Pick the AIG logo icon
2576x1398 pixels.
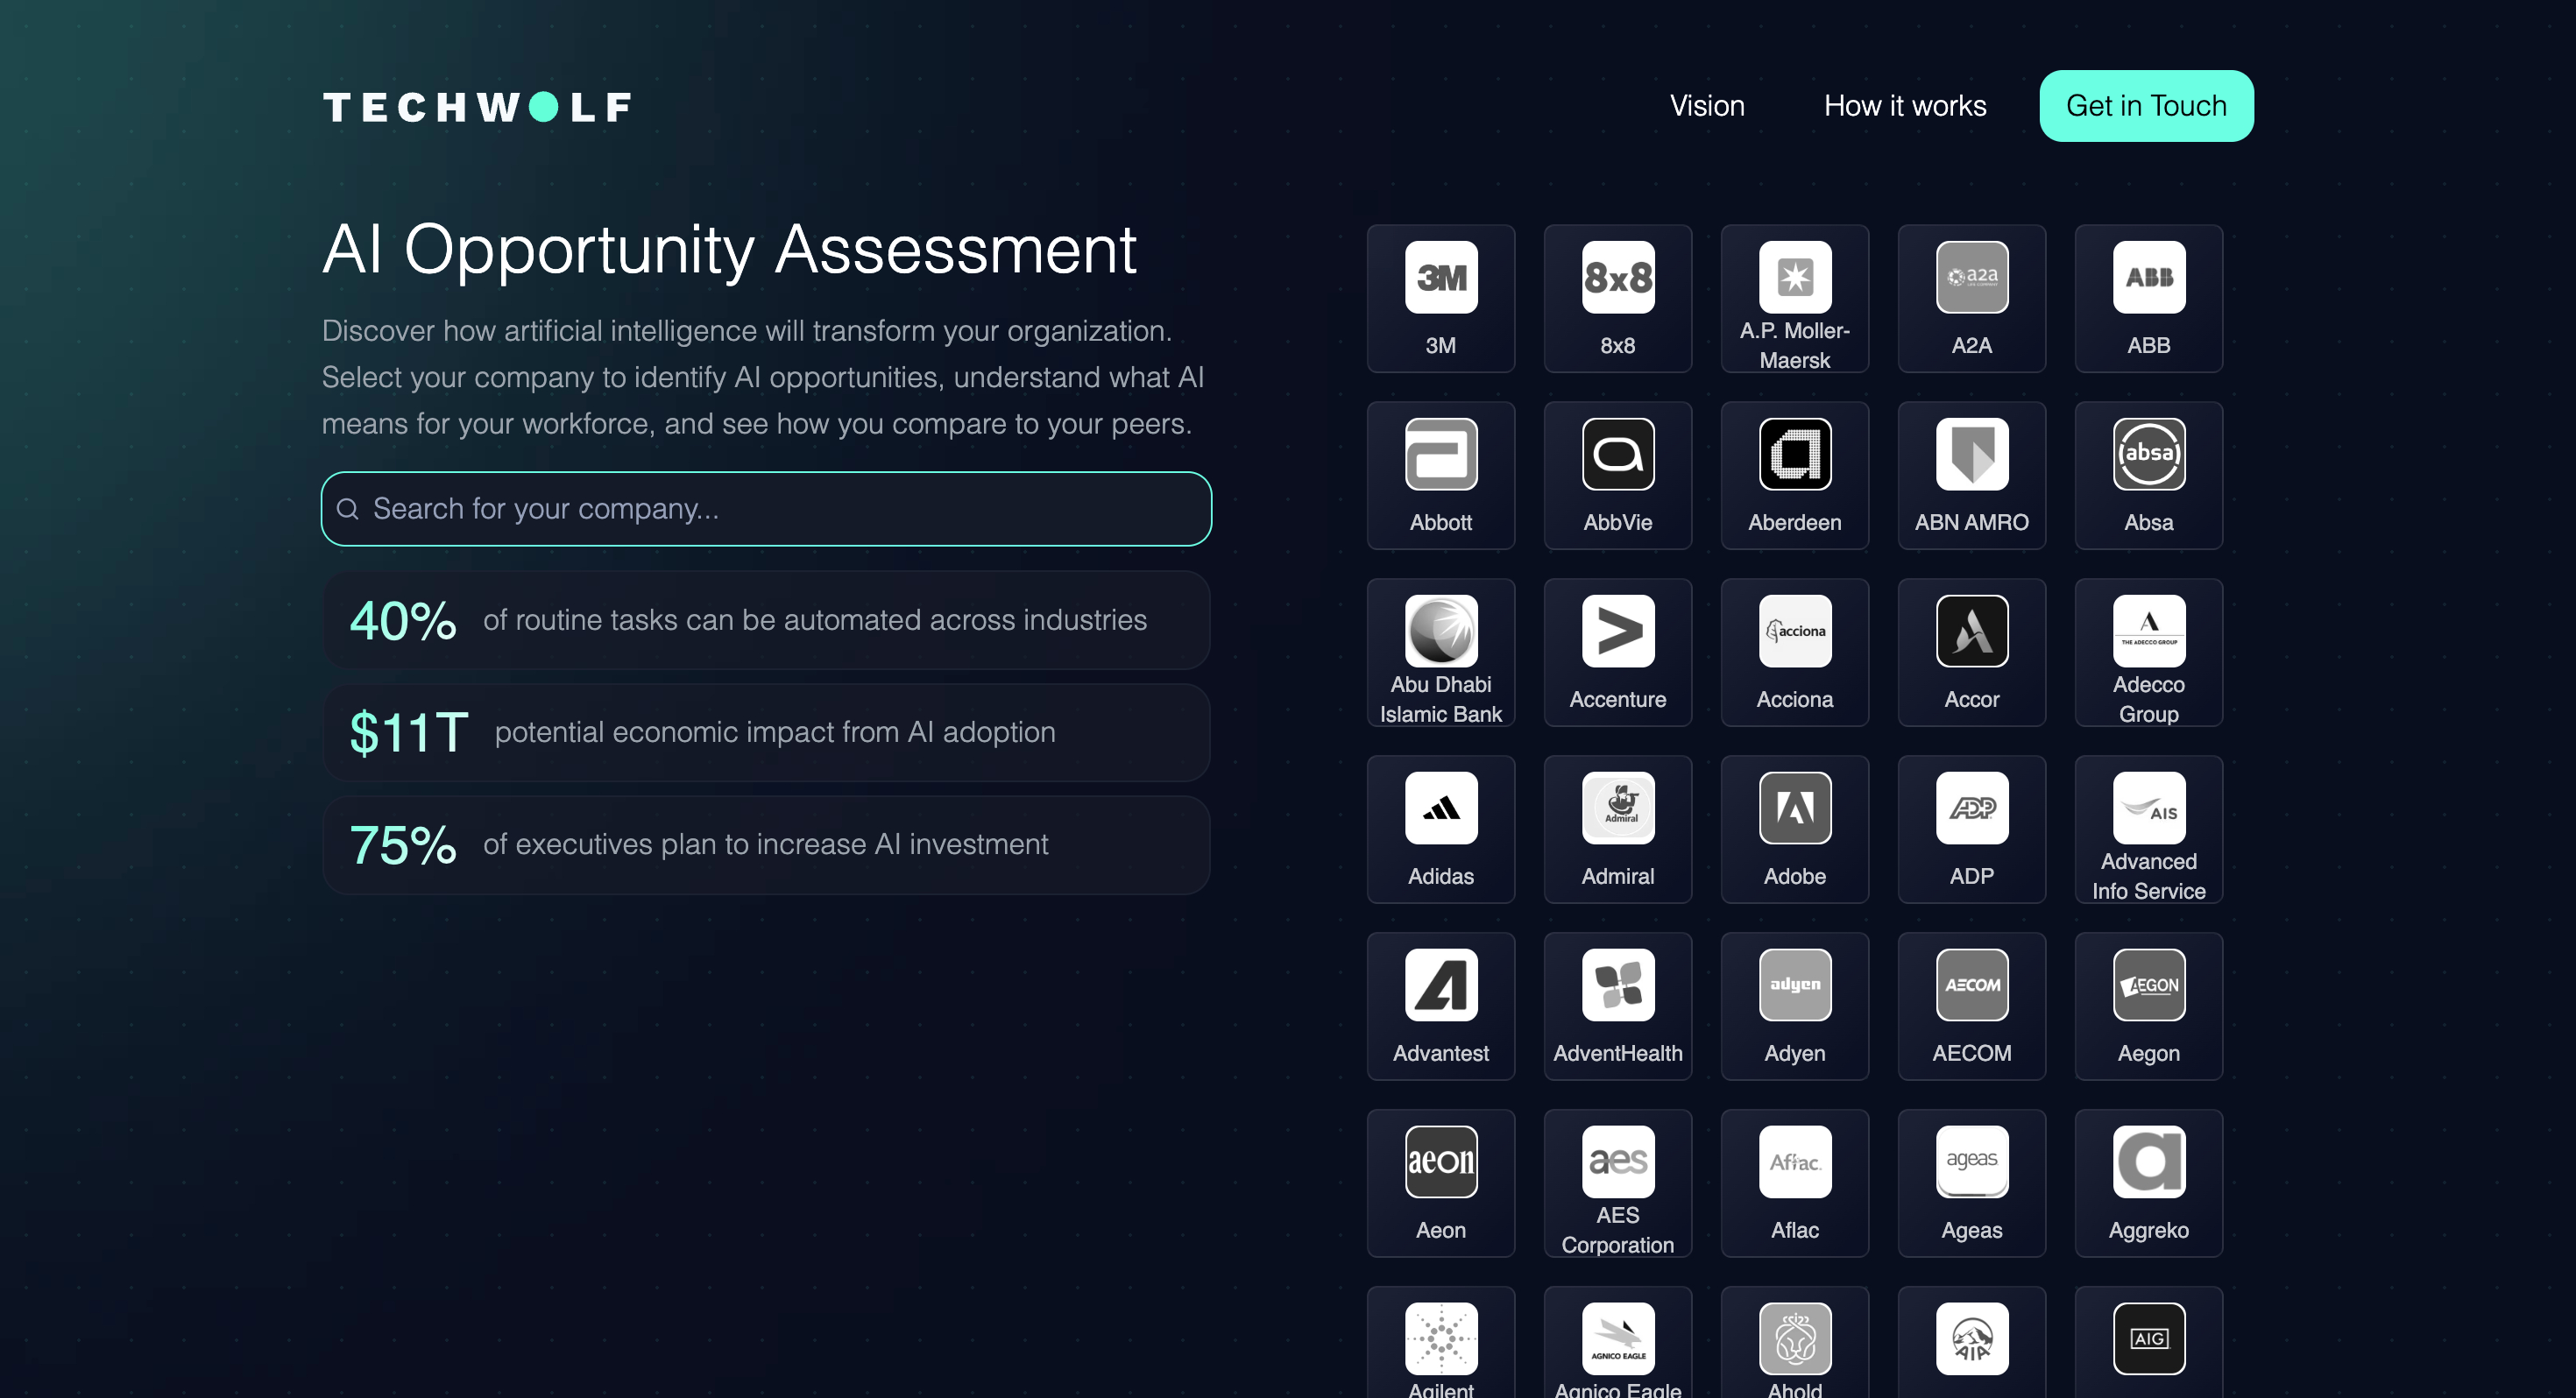click(x=2148, y=1338)
